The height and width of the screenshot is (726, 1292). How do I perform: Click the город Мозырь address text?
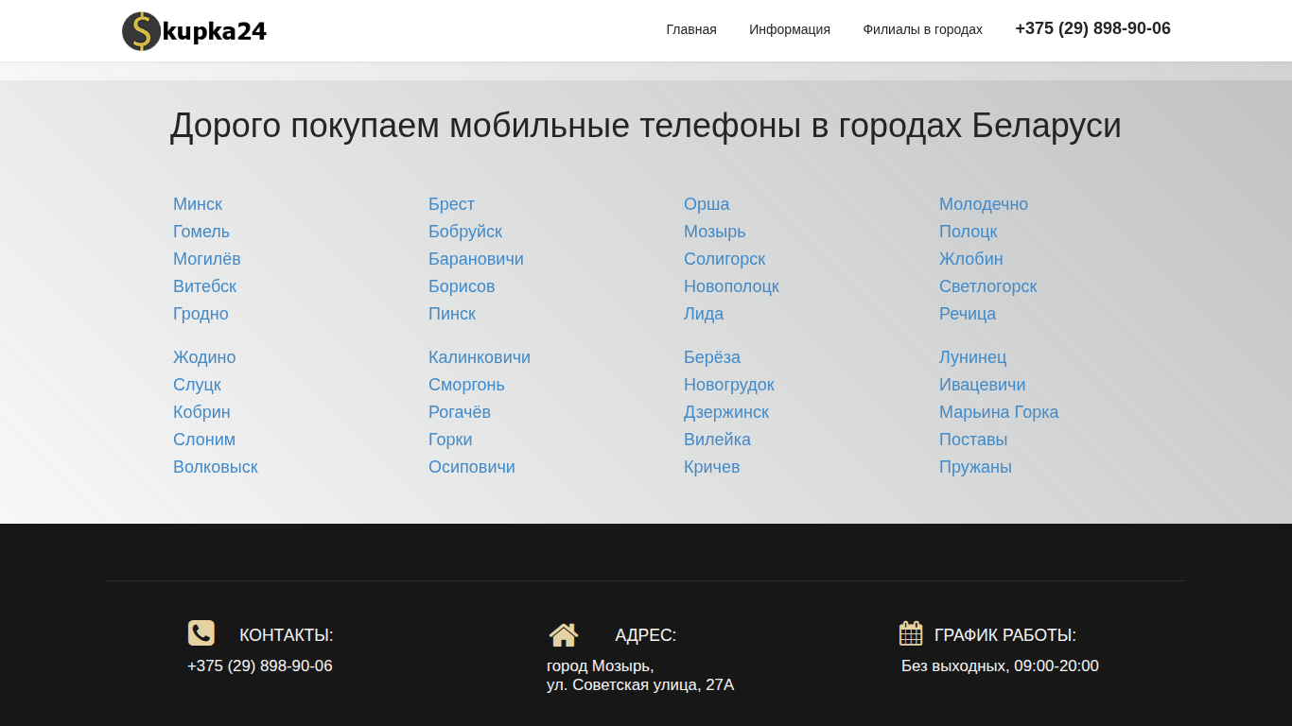(x=600, y=666)
